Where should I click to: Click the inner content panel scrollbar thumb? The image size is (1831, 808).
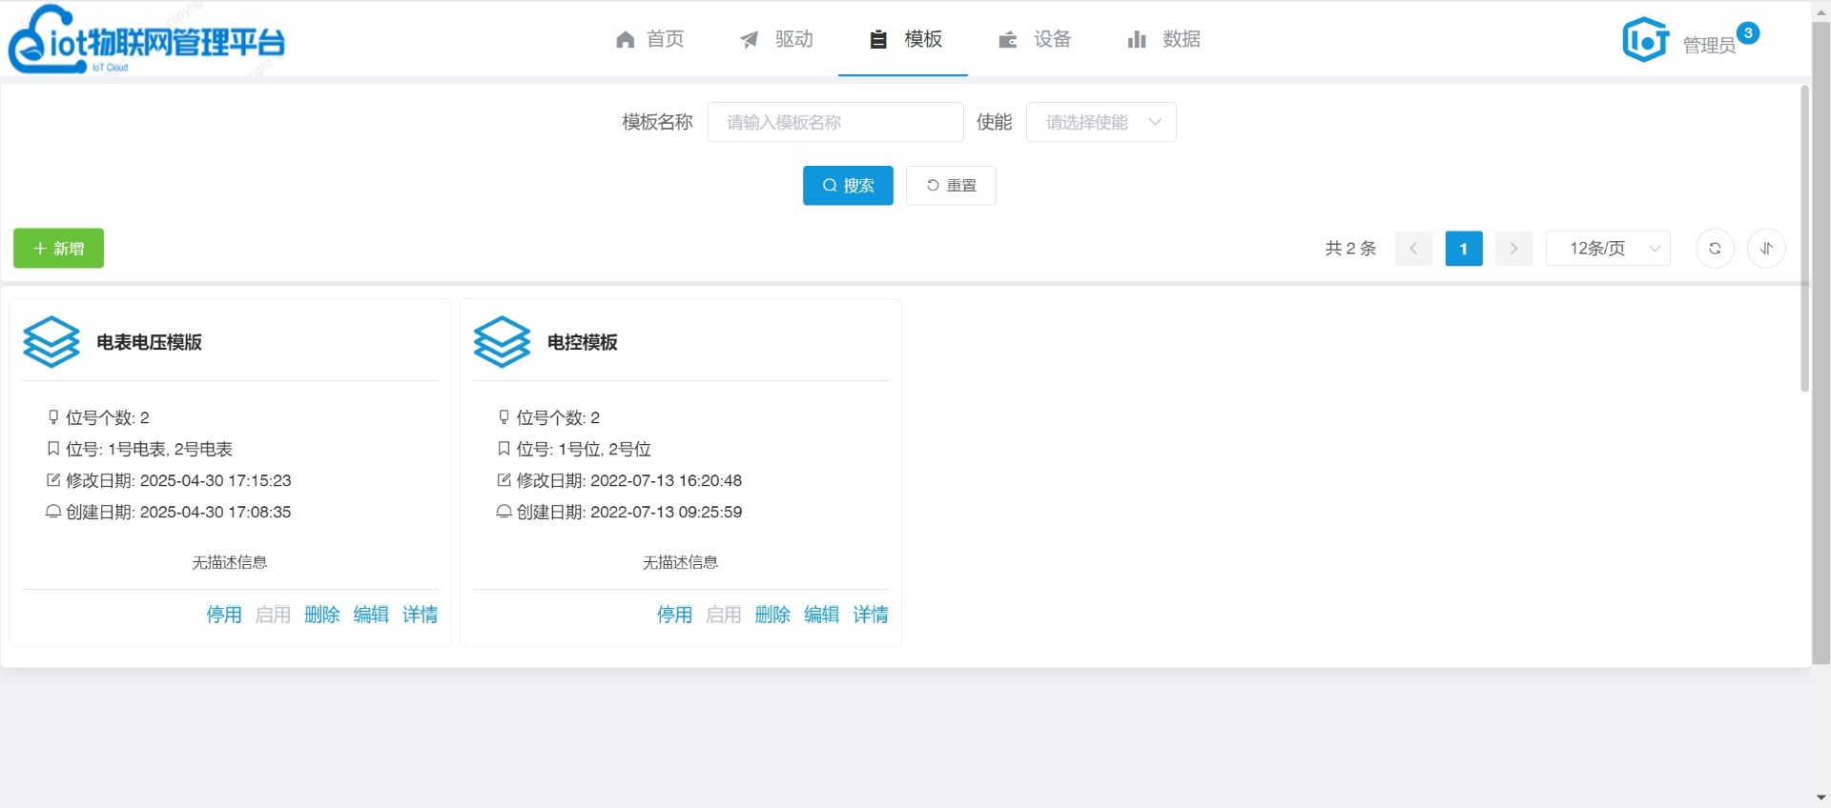pyautogui.click(x=1804, y=238)
